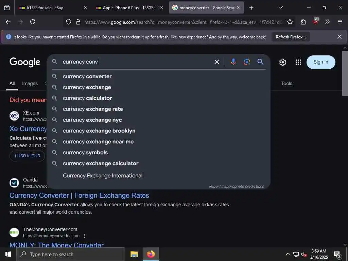The height and width of the screenshot is (261, 348).
Task: Choose suggestion currency exchange nyc
Action: pos(158,120)
